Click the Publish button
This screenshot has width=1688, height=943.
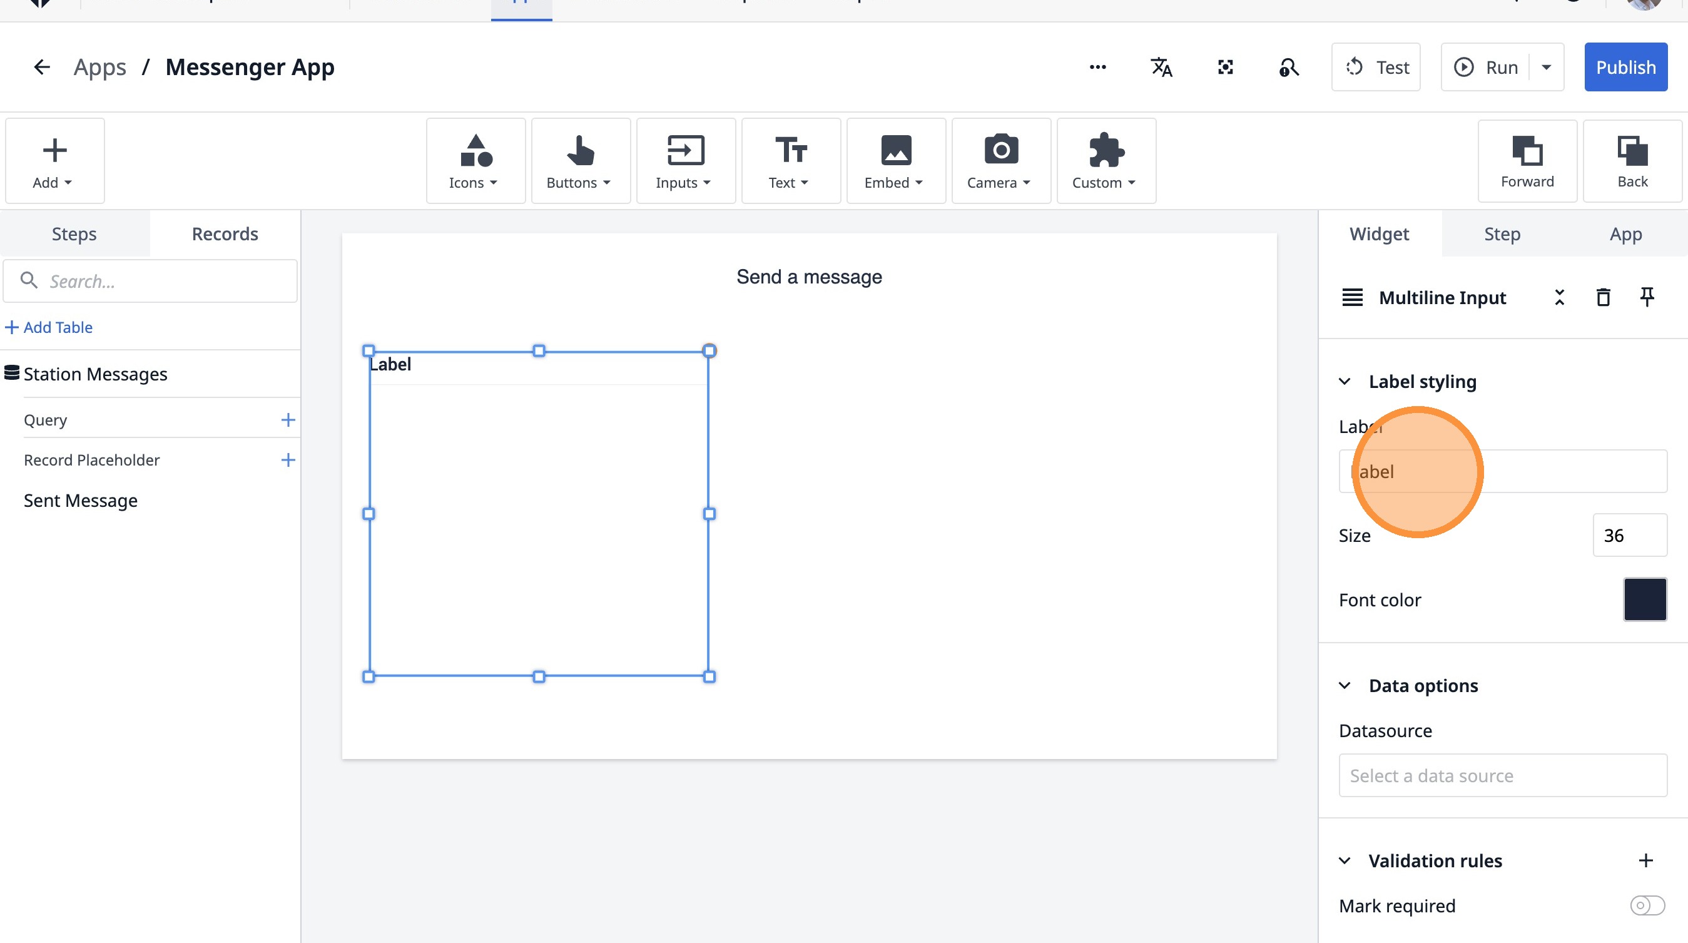pyautogui.click(x=1625, y=67)
